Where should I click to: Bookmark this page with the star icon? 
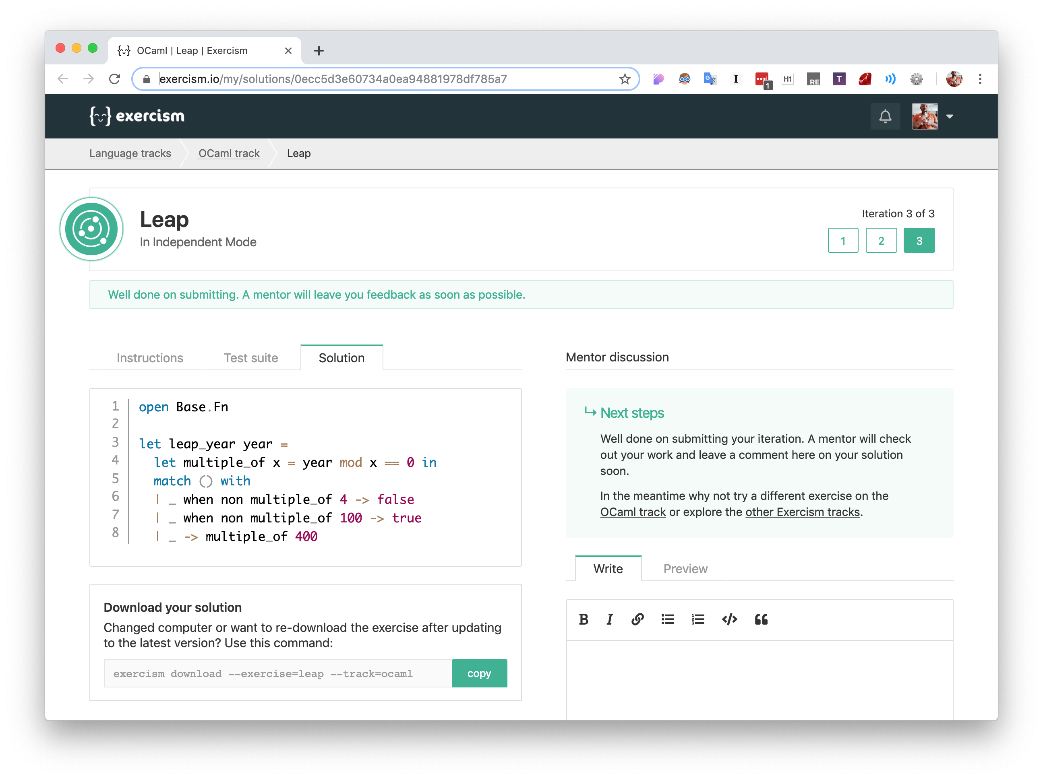click(625, 79)
